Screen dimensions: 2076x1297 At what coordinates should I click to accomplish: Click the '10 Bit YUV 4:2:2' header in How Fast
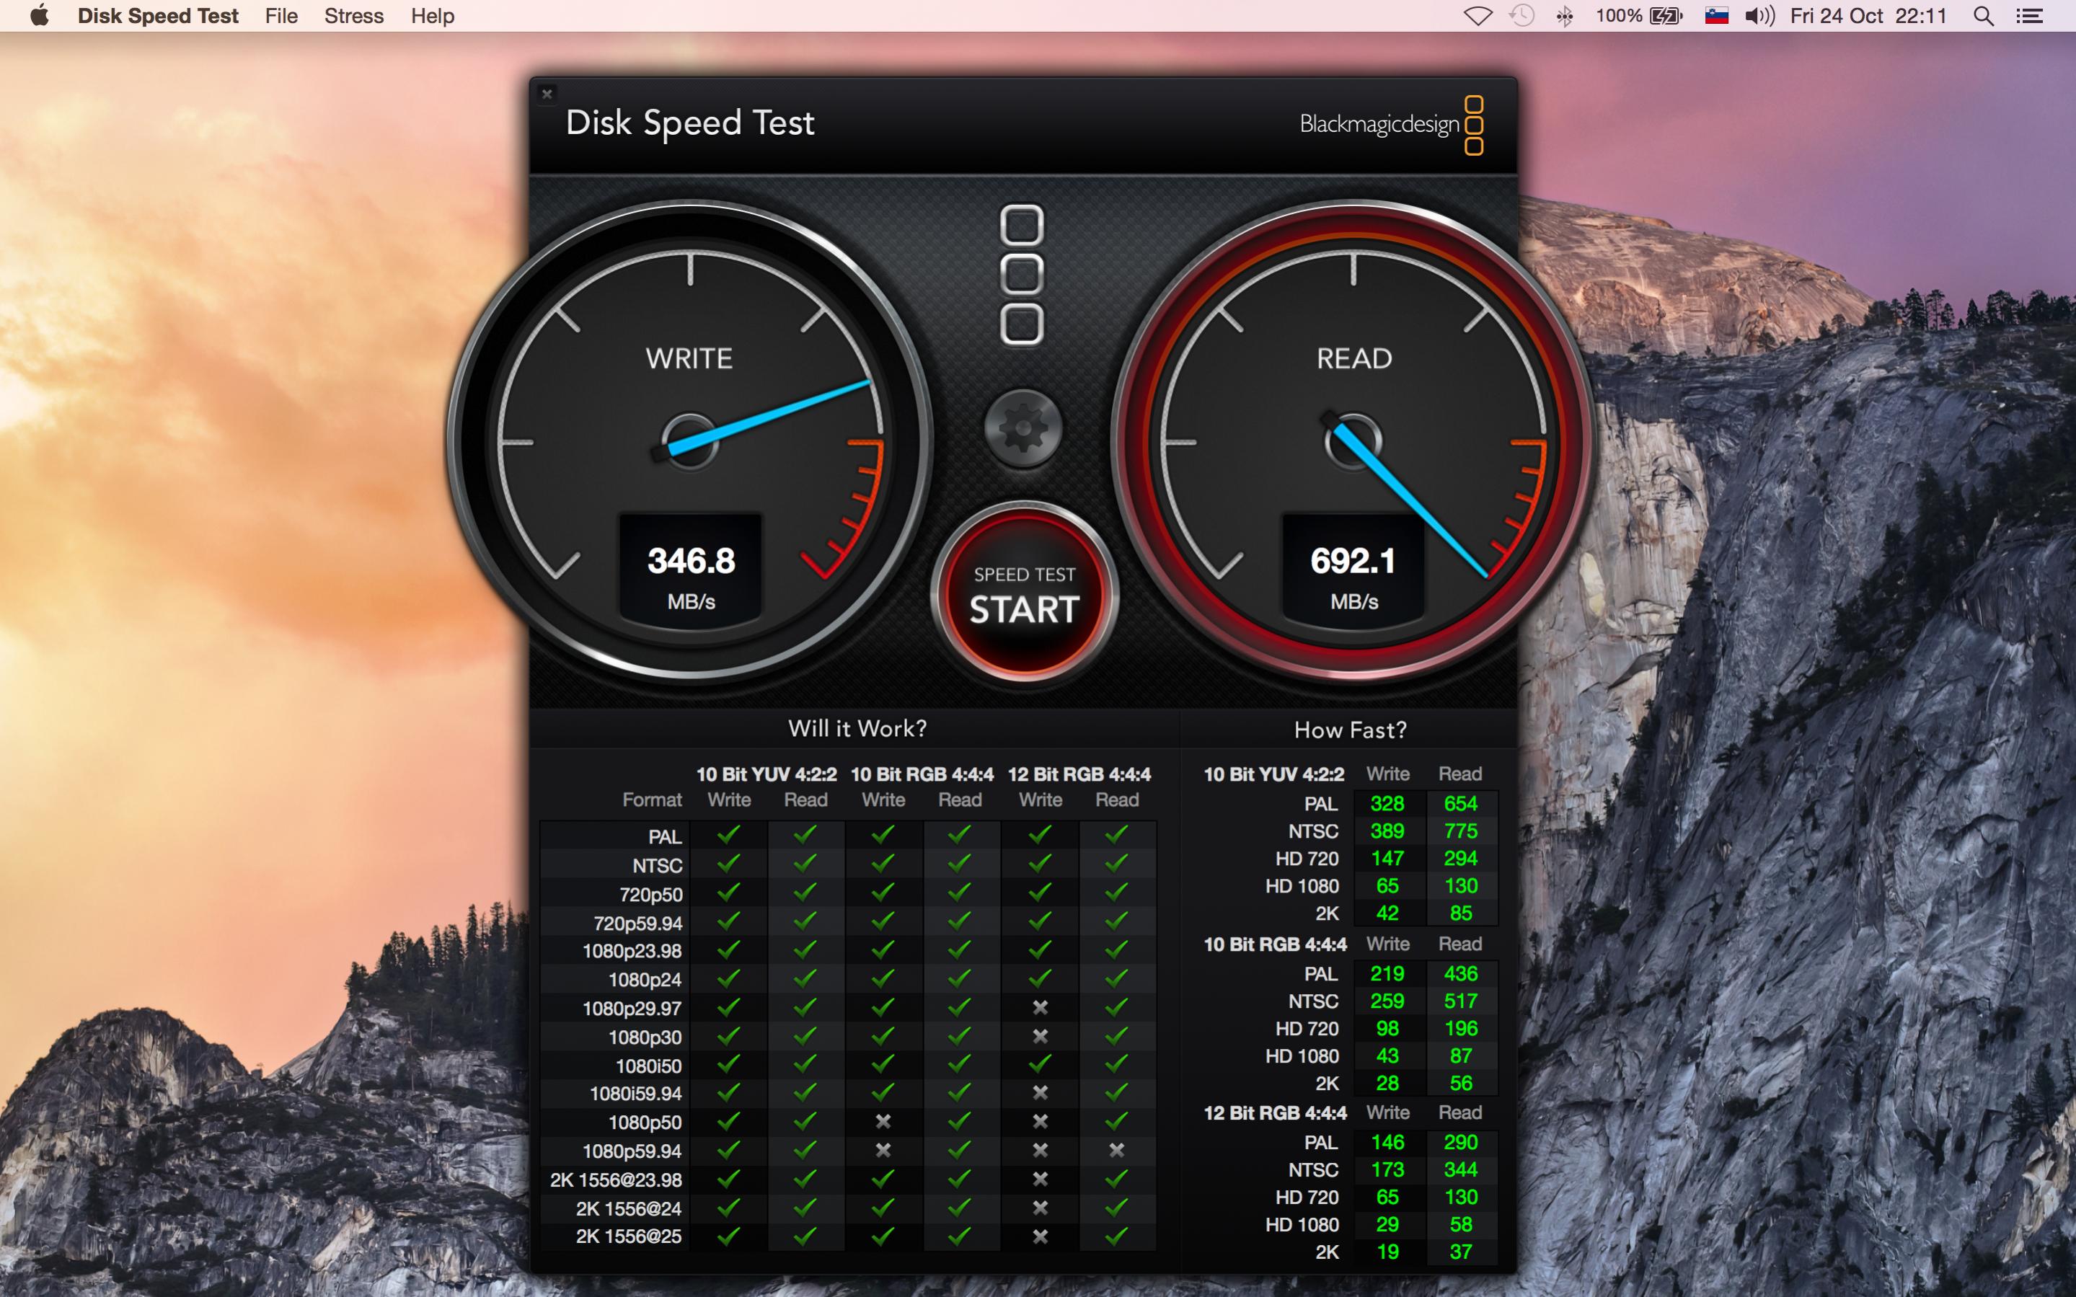pos(1274,774)
